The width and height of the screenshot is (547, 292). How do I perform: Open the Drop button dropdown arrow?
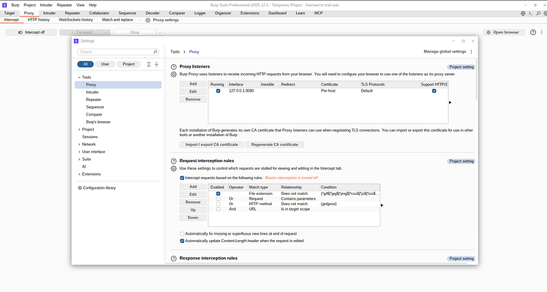click(160, 32)
